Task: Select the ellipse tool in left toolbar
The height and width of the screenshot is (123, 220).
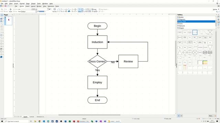Action: (x=2, y=29)
